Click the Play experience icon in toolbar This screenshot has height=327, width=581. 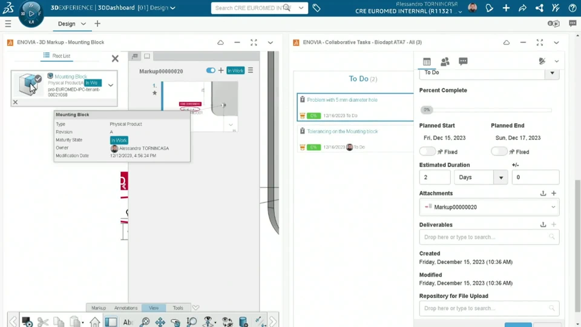pos(27,322)
